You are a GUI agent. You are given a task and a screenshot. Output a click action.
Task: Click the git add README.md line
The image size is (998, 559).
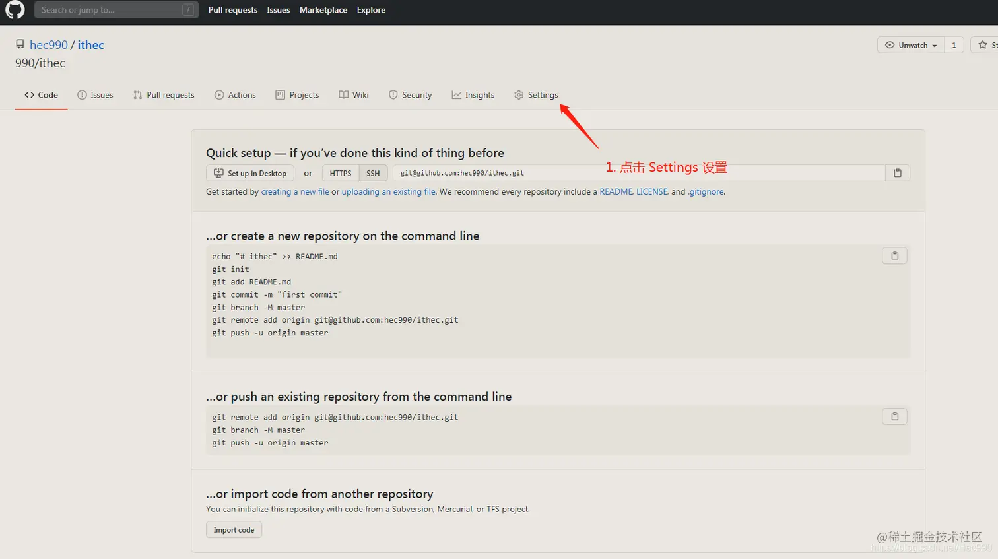(251, 282)
